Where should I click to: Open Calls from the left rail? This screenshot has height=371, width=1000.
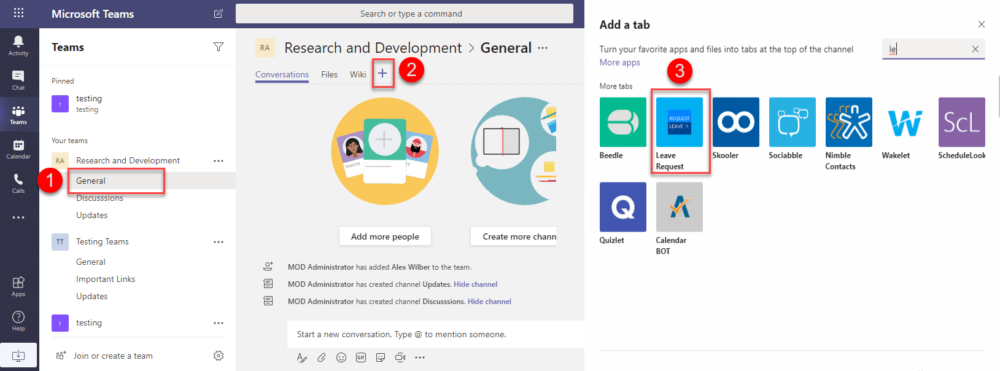[18, 183]
